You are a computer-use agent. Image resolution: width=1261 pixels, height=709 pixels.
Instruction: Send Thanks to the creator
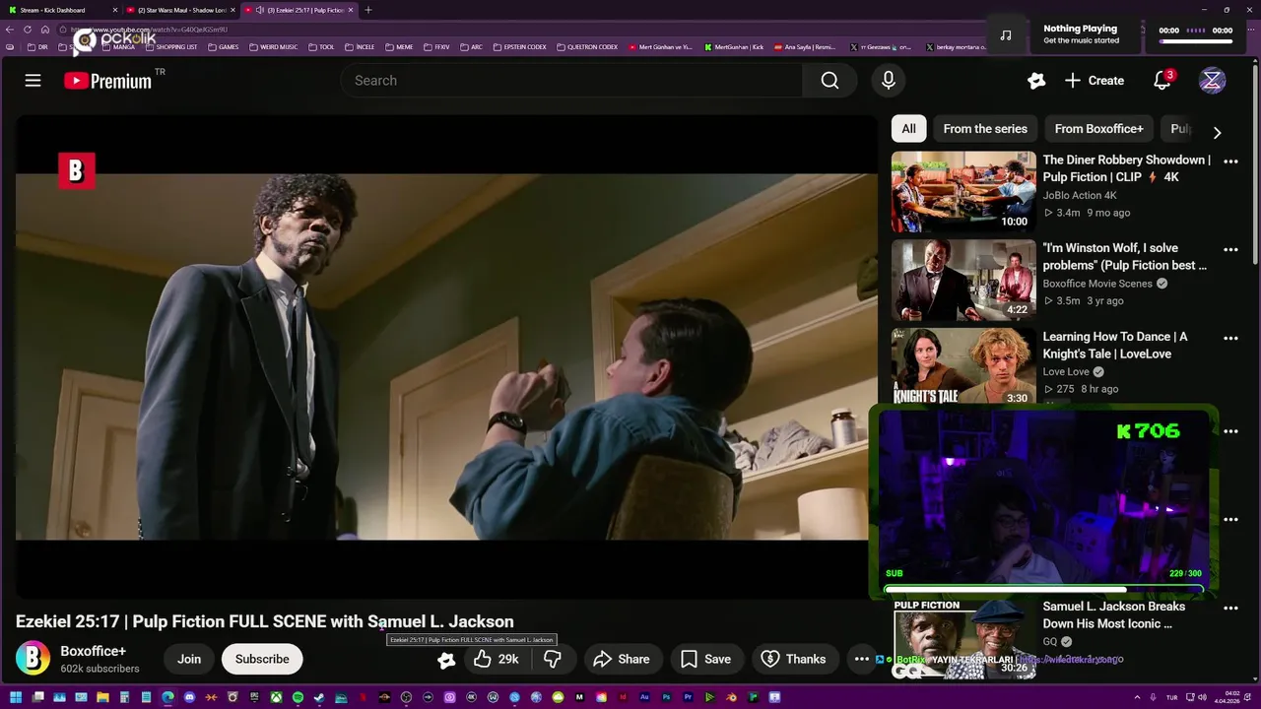tap(794, 659)
